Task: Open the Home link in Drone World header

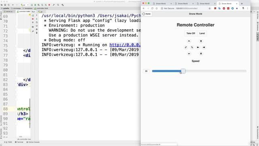Action: point(146,14)
